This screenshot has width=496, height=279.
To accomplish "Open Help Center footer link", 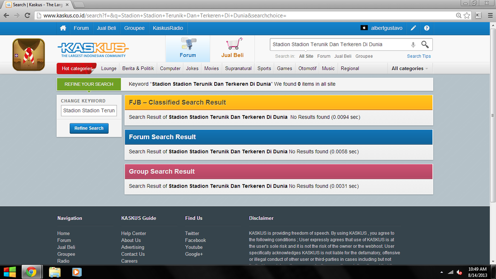I will coord(134,233).
